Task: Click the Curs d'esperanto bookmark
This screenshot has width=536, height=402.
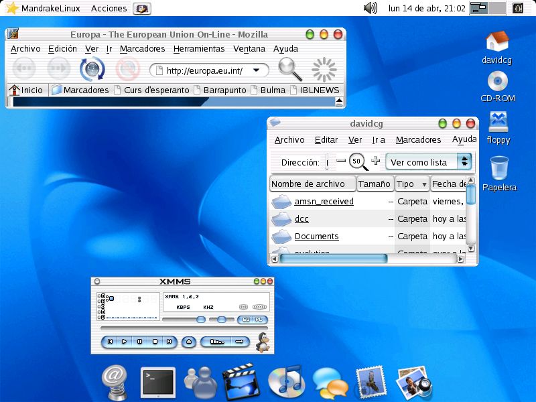Action: [x=152, y=90]
